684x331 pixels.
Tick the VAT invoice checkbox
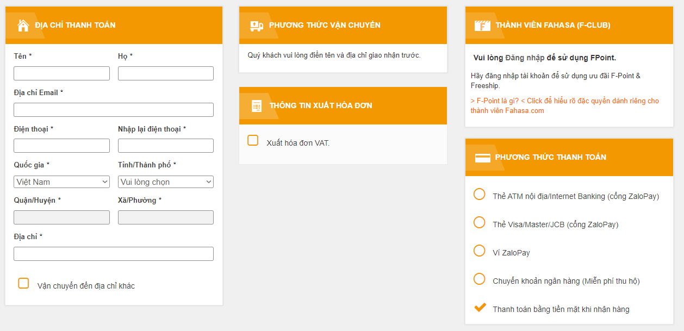click(253, 141)
